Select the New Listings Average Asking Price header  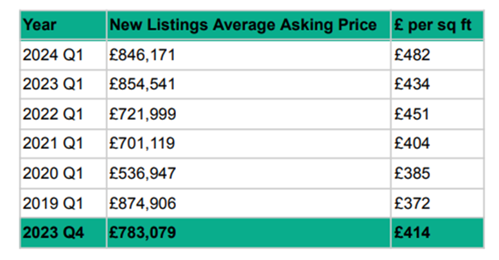pos(243,25)
